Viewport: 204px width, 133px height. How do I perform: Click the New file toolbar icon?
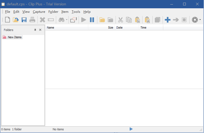coord(7,20)
